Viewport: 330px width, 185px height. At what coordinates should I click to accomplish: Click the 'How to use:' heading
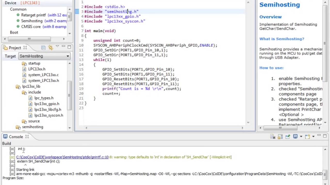(x=271, y=68)
